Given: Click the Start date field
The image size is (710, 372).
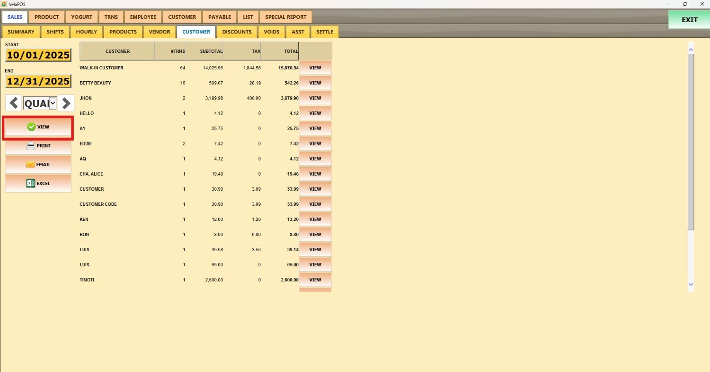Looking at the screenshot, I should (x=38, y=55).
